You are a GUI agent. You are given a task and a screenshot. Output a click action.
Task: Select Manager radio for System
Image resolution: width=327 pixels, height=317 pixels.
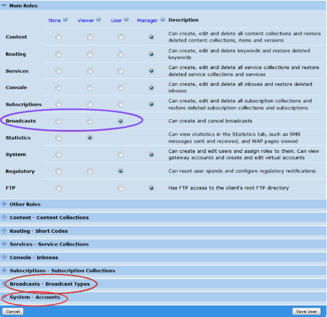pos(152,154)
